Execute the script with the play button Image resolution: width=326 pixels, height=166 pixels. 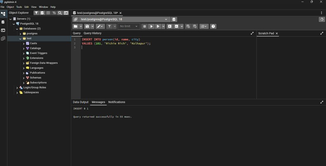[x=152, y=26]
